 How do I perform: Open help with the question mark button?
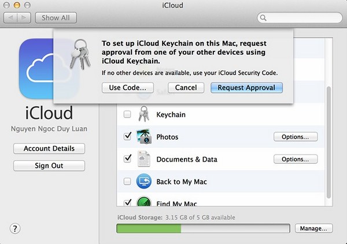(15, 228)
